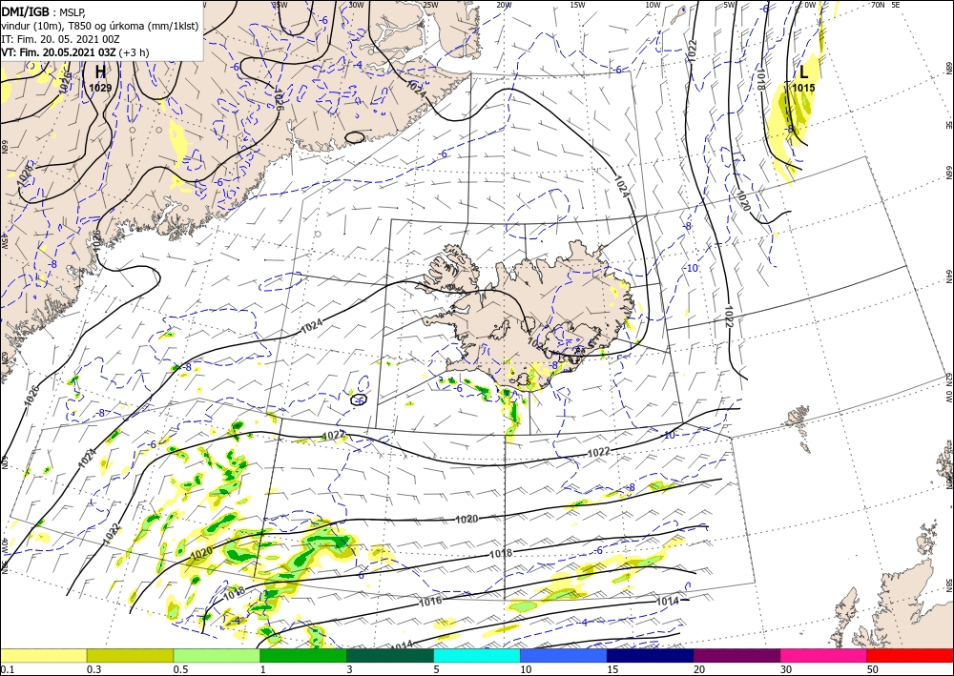The height and width of the screenshot is (676, 954).
Task: Click the 0.3 legend value
Action: 93,669
